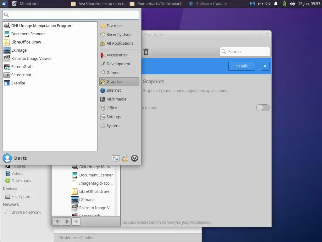Screen dimensions: 322x242
Task: Select Ristretto Image Viewer in MenuLibre list
Action: (93, 208)
